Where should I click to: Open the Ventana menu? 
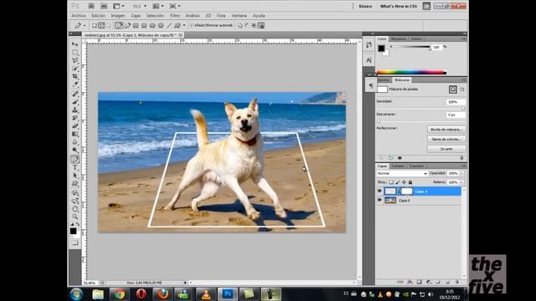(x=239, y=16)
